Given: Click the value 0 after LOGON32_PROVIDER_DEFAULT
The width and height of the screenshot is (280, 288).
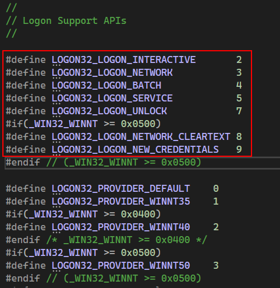Looking at the screenshot, I should click(216, 188).
